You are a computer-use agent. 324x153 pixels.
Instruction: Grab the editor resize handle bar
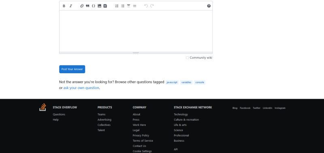pyautogui.click(x=136, y=53)
